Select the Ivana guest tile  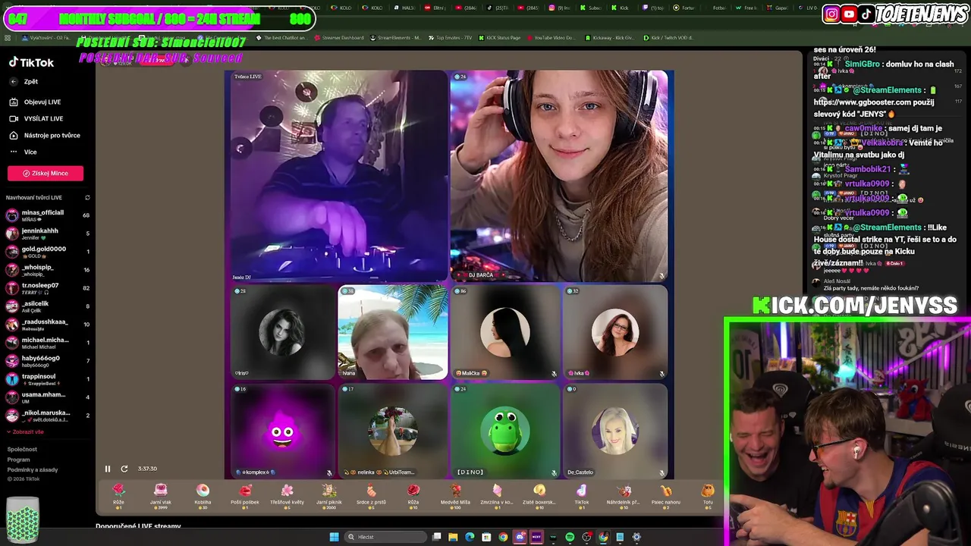(393, 332)
